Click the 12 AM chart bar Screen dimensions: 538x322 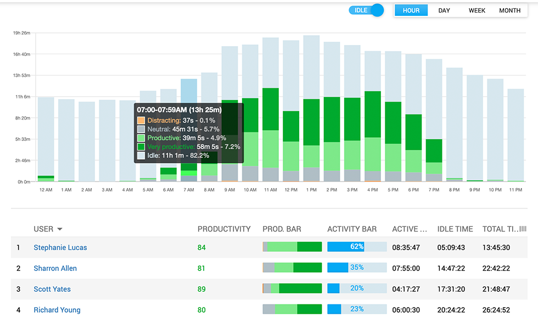tap(46, 139)
